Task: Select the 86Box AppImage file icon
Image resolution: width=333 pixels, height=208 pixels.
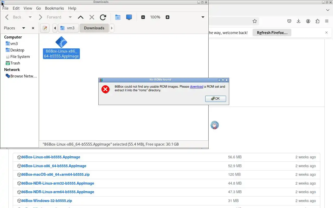Action: [x=61, y=42]
